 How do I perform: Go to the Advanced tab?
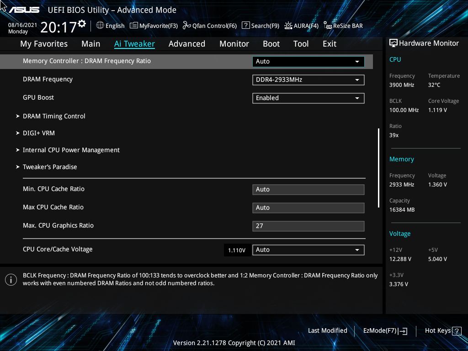(187, 44)
